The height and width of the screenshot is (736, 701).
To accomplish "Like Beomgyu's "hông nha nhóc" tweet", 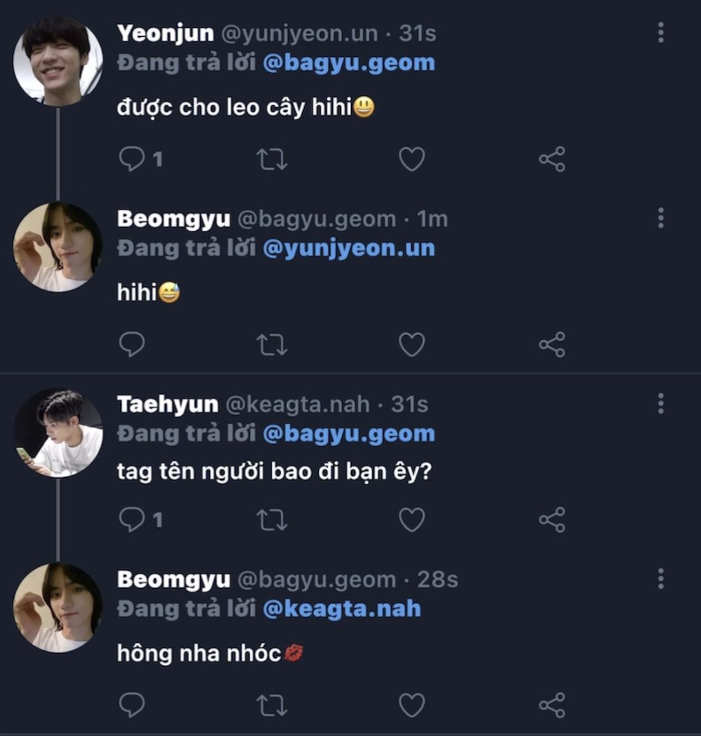I will click(411, 705).
